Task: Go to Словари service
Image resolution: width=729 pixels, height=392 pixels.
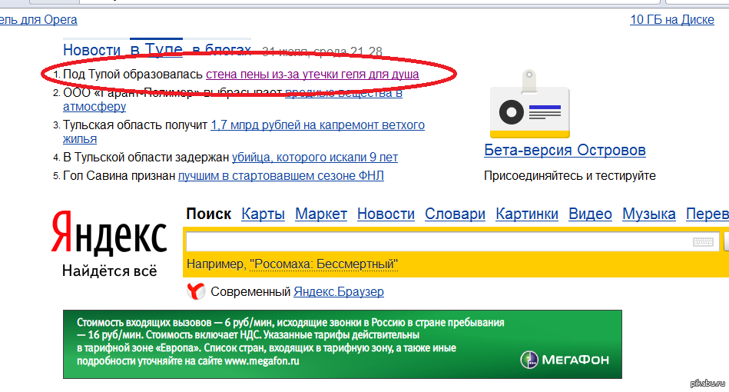Action: click(x=455, y=214)
